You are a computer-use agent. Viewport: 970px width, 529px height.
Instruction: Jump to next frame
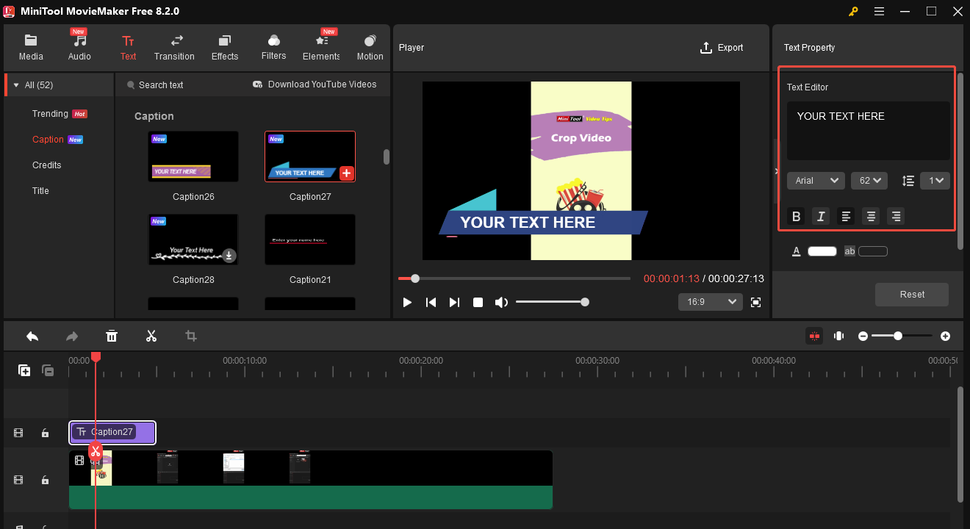coord(454,302)
